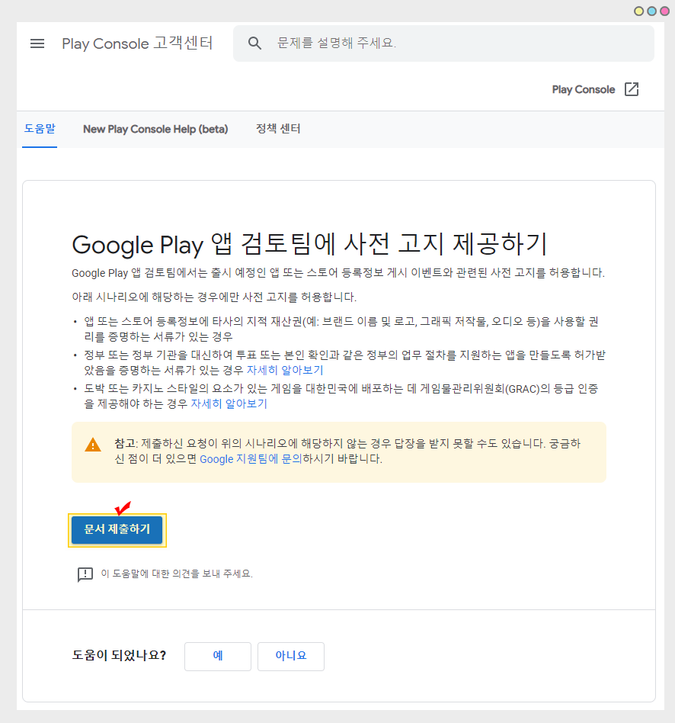The image size is (675, 723).
Task: Click the orange warning triangle icon
Action: [x=93, y=445]
